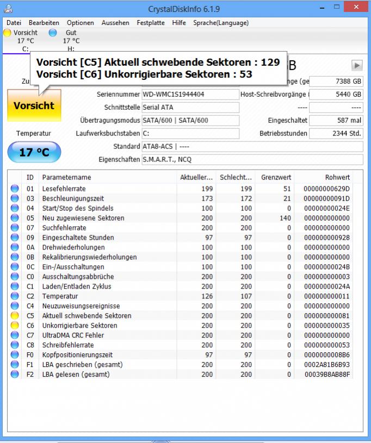371x443 pixels.
Task: Click status dot for Laden/Entladen Zyklus
Action: pos(15,286)
